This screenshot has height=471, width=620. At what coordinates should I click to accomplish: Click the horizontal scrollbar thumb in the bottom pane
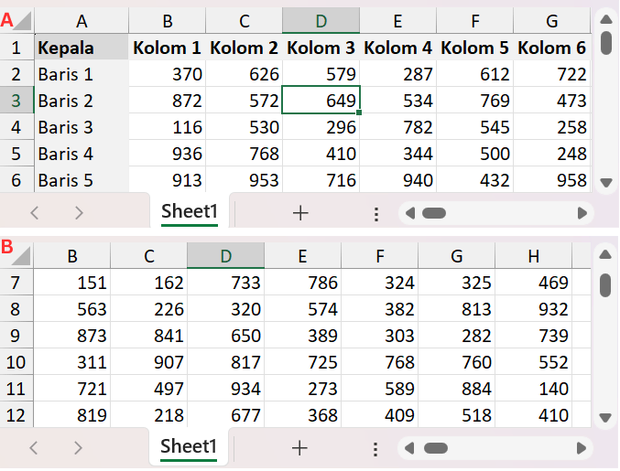434,448
